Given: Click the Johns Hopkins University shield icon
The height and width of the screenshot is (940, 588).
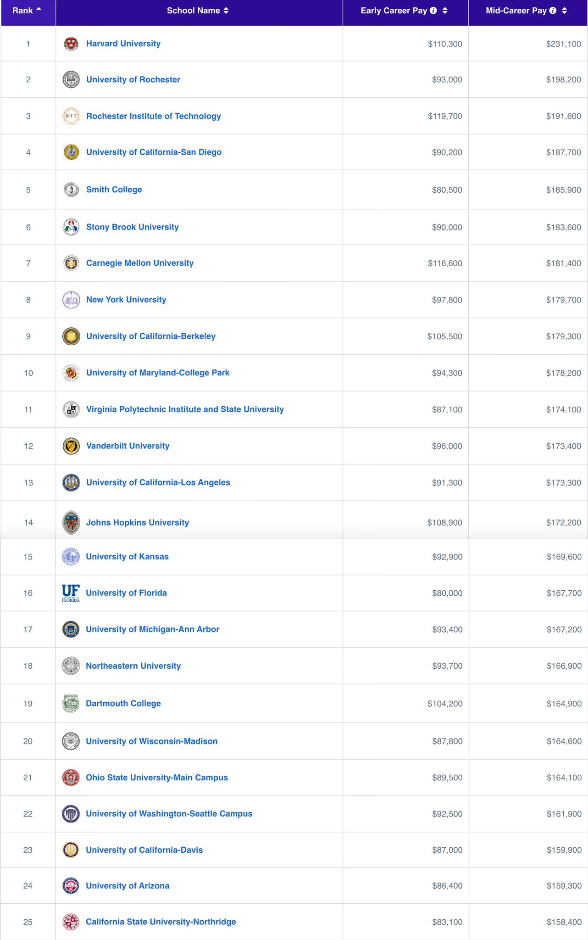Looking at the screenshot, I should 71,522.
